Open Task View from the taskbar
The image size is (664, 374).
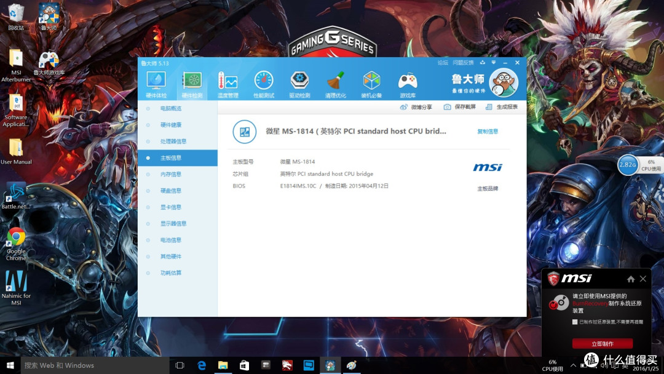[180, 365]
